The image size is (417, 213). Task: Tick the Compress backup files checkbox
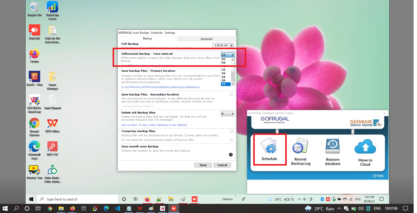231,131
